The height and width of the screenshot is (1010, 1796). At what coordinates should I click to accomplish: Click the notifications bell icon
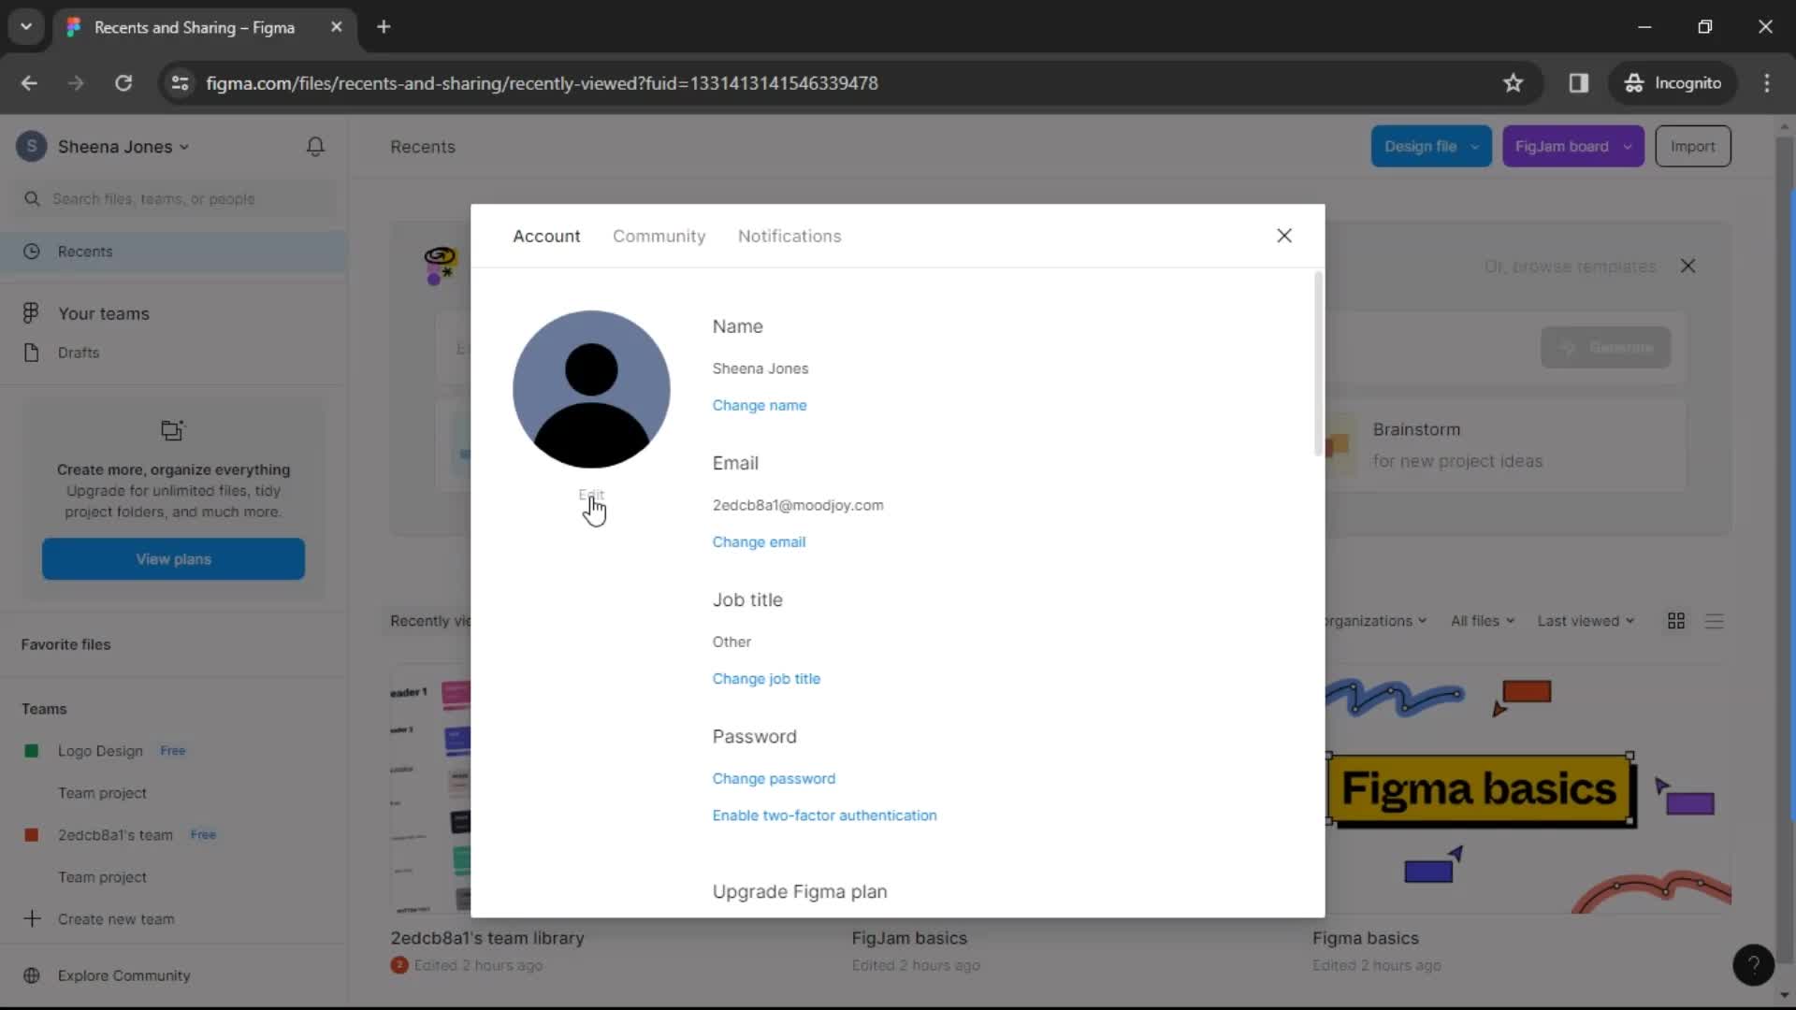[317, 146]
